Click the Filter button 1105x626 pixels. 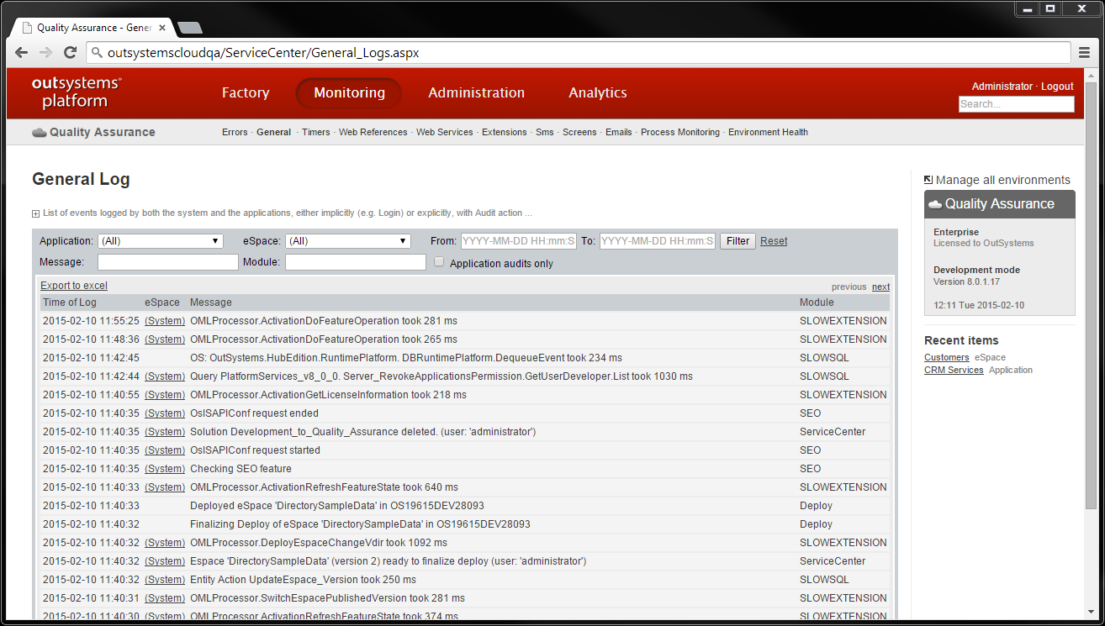pos(737,240)
